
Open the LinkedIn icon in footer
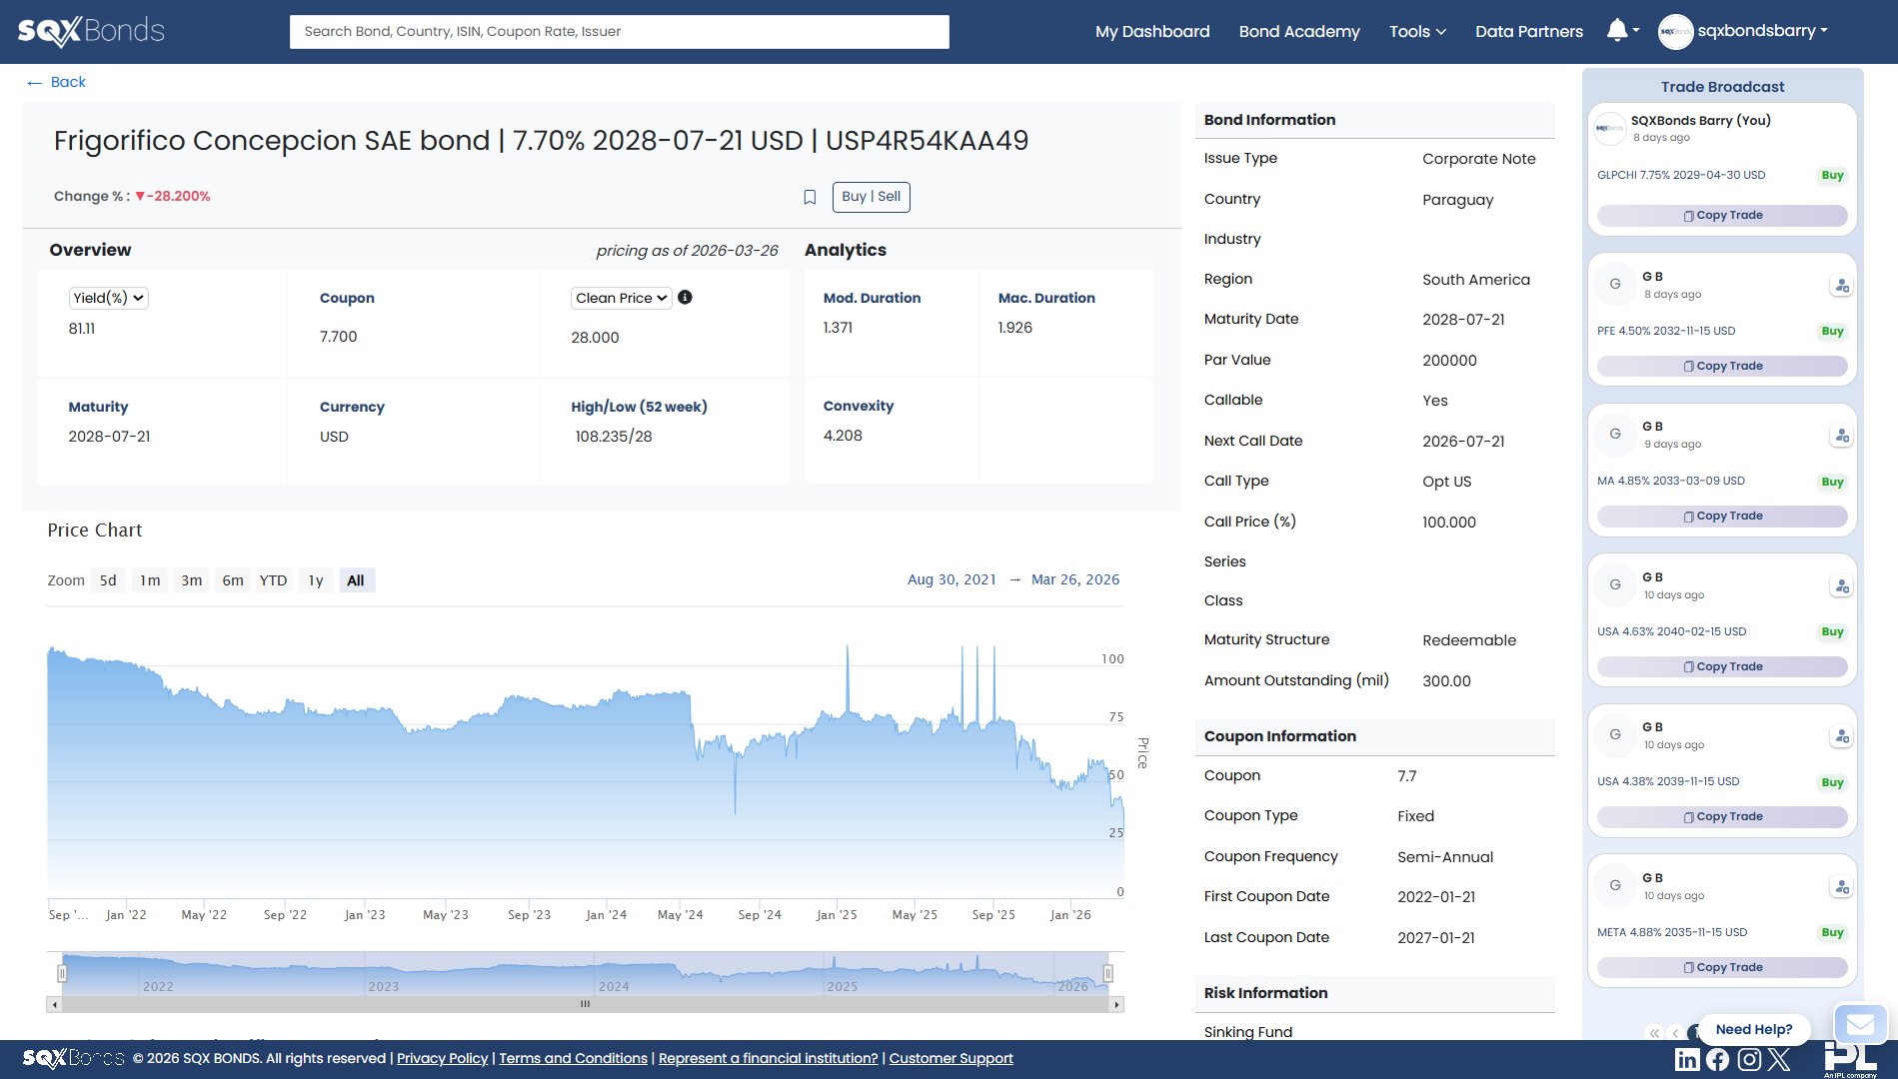click(x=1687, y=1059)
